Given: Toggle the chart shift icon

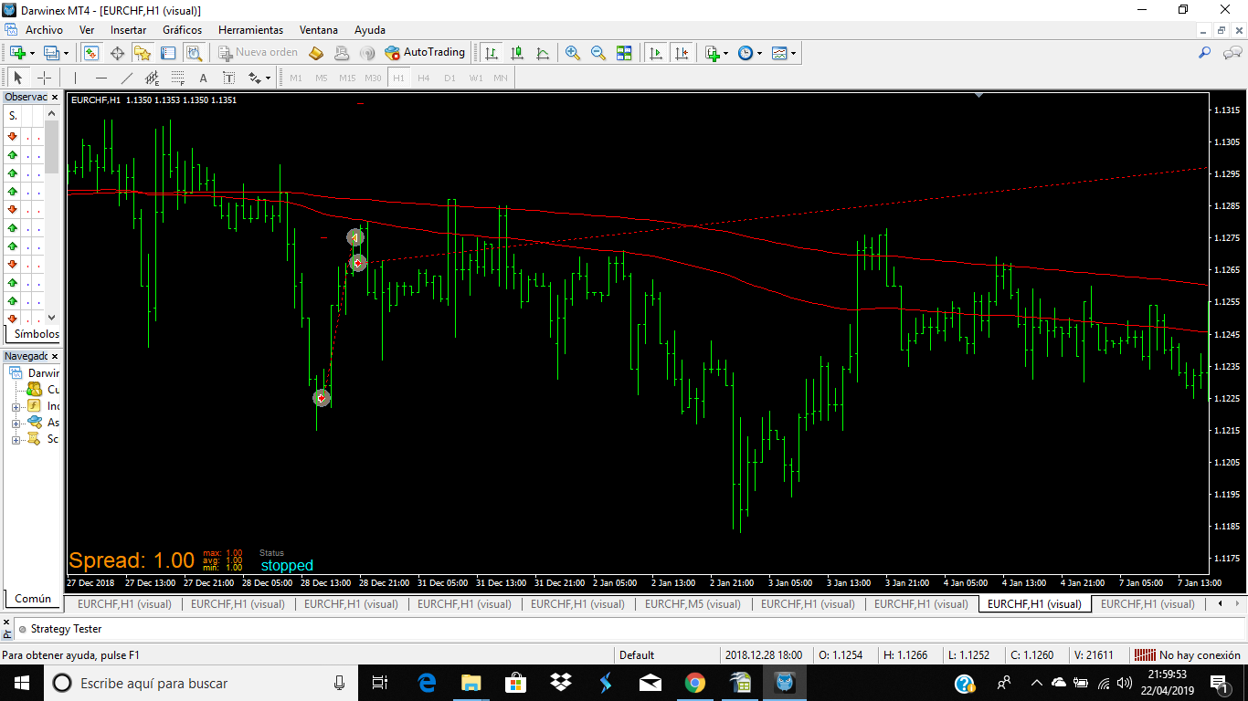Looking at the screenshot, I should click(x=681, y=53).
